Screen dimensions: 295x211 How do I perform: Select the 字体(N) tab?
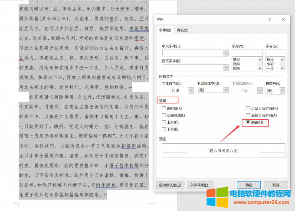click(x=166, y=30)
